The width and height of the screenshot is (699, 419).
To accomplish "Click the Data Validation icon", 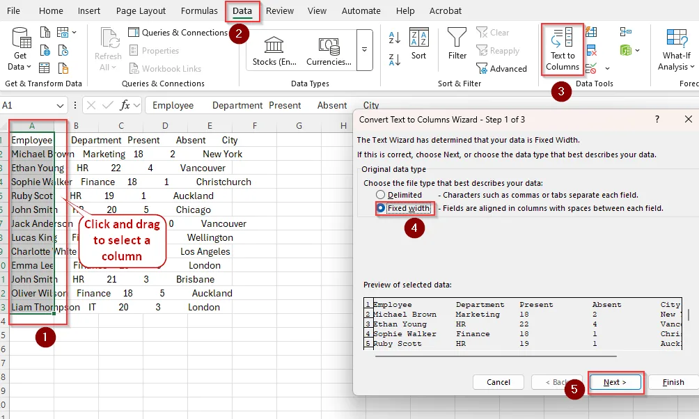I will [x=591, y=68].
